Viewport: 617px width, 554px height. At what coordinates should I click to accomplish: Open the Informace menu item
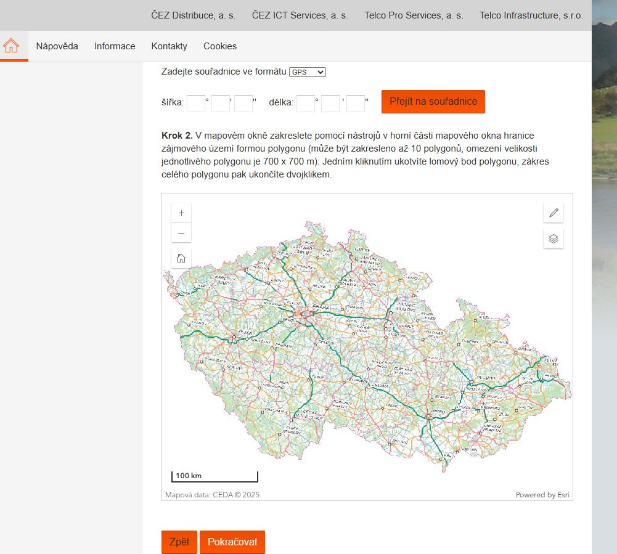coord(115,46)
